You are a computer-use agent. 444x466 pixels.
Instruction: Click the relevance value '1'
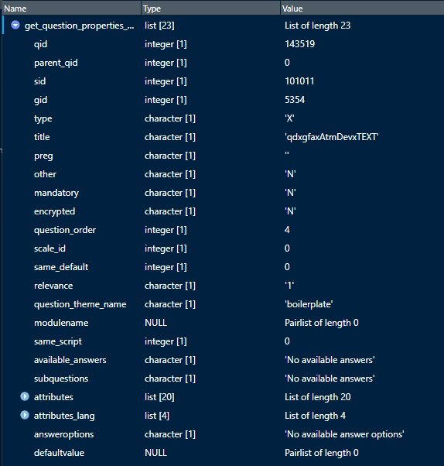pyautogui.click(x=289, y=286)
